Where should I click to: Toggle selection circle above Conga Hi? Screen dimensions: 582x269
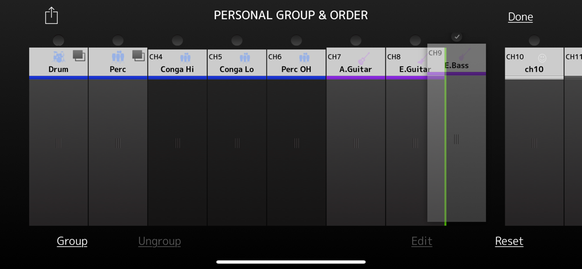coord(178,40)
